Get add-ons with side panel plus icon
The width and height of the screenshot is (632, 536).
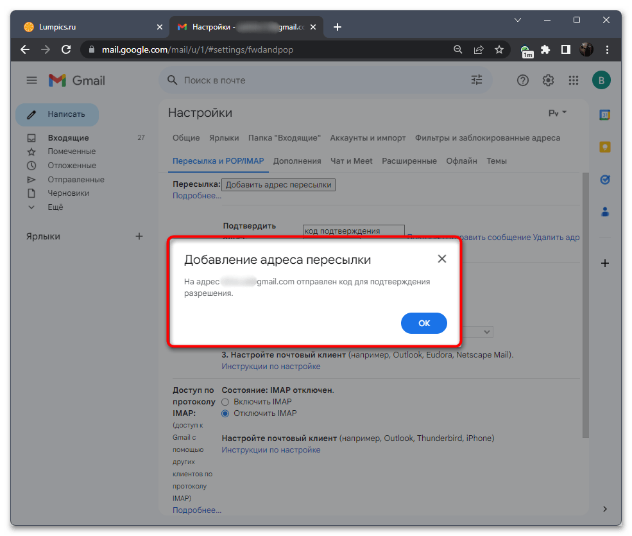tap(604, 263)
